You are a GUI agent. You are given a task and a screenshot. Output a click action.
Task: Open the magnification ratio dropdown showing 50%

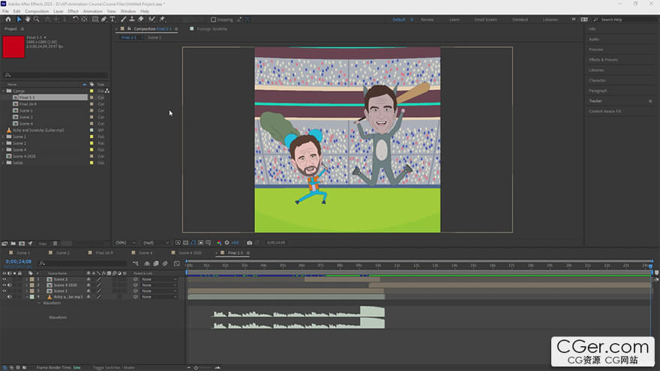(124, 242)
